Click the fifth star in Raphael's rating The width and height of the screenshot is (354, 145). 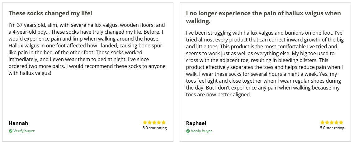(x=341, y=123)
